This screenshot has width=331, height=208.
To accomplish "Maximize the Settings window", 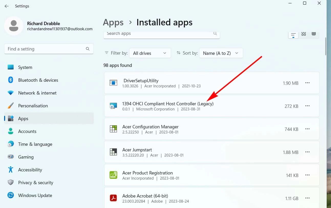I will point(305,3).
